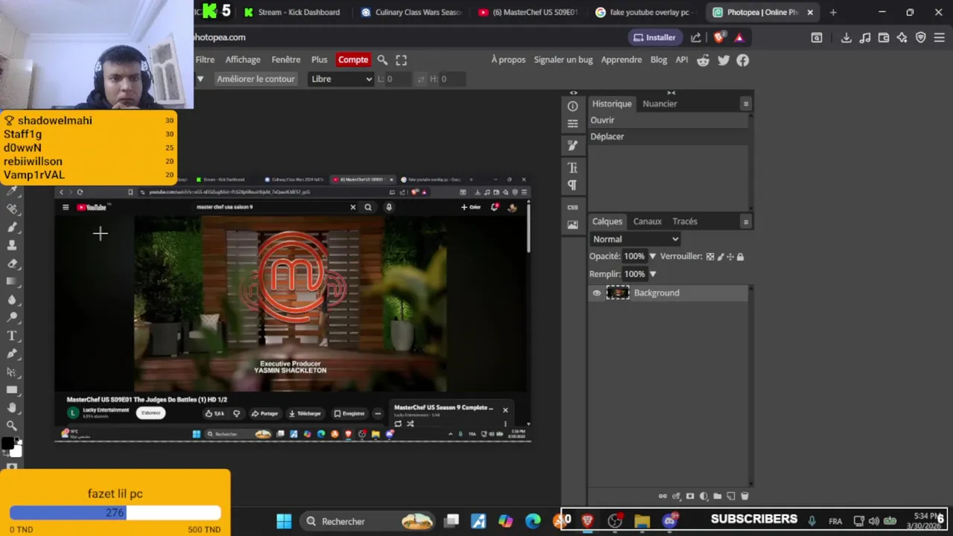Viewport: 953px width, 536px height.
Task: Open the À propos link
Action: (x=509, y=60)
